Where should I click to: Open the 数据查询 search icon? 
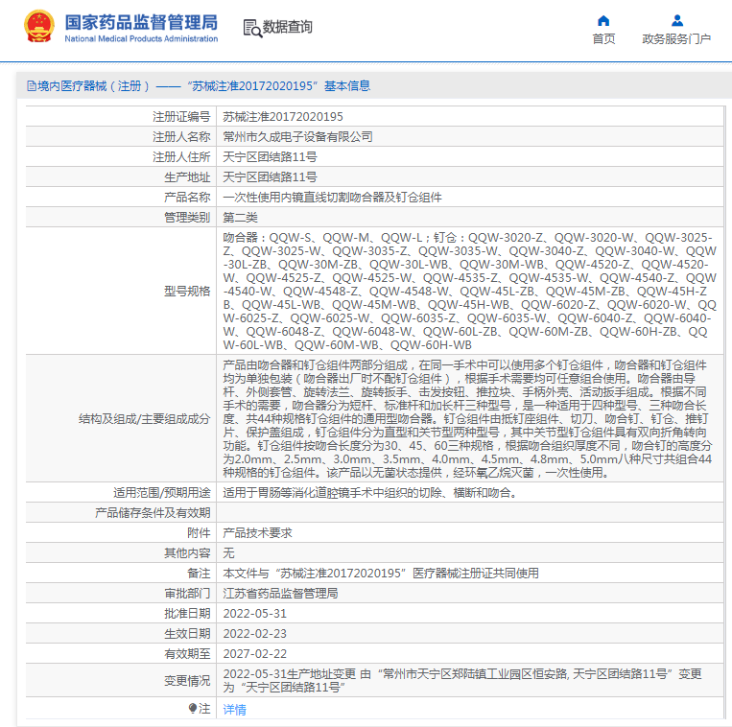[252, 28]
